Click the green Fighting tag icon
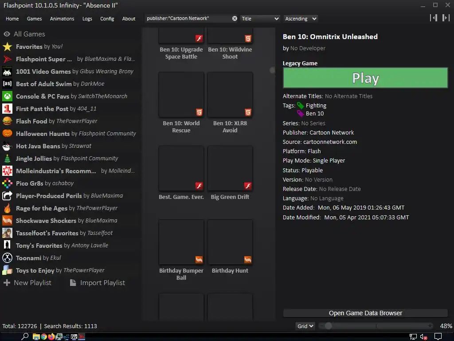 (x=300, y=106)
